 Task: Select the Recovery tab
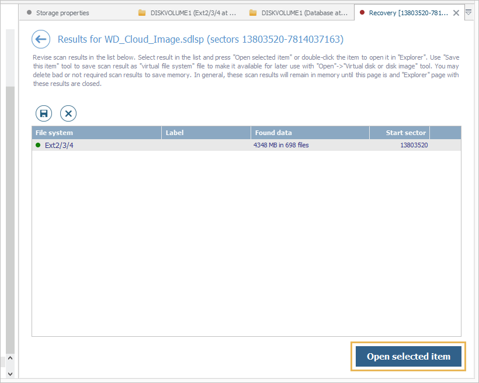[x=406, y=13]
